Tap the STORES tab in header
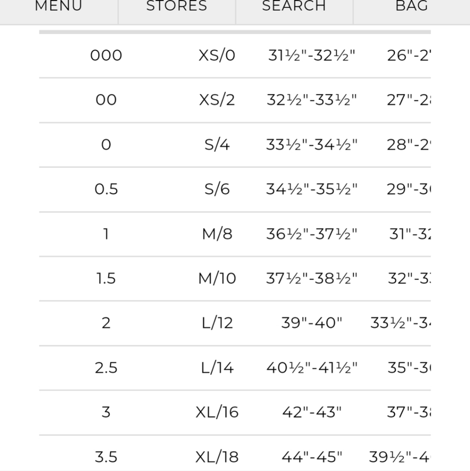This screenshot has height=471, width=470. (177, 7)
